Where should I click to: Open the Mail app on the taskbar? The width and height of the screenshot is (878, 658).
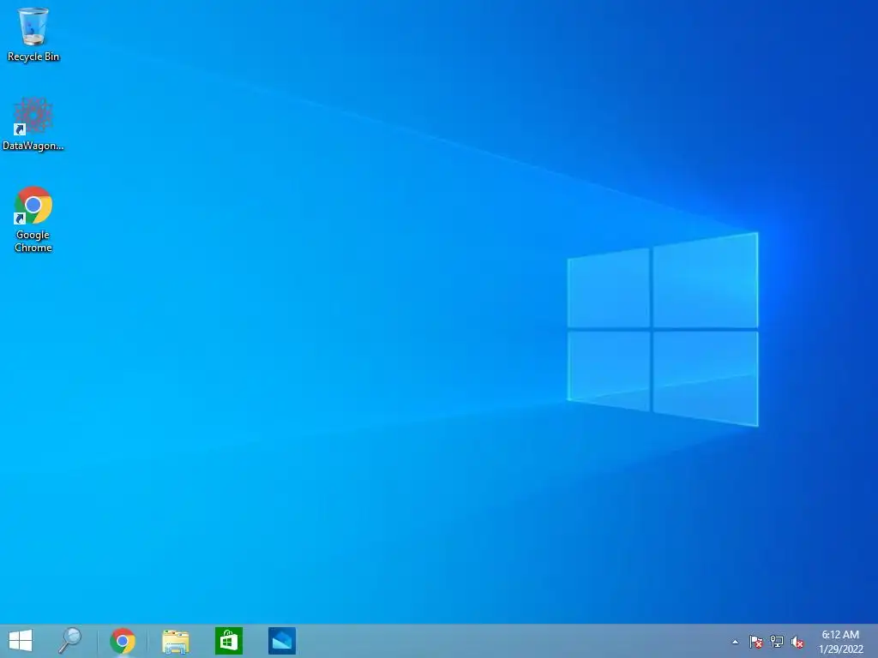[x=281, y=641]
